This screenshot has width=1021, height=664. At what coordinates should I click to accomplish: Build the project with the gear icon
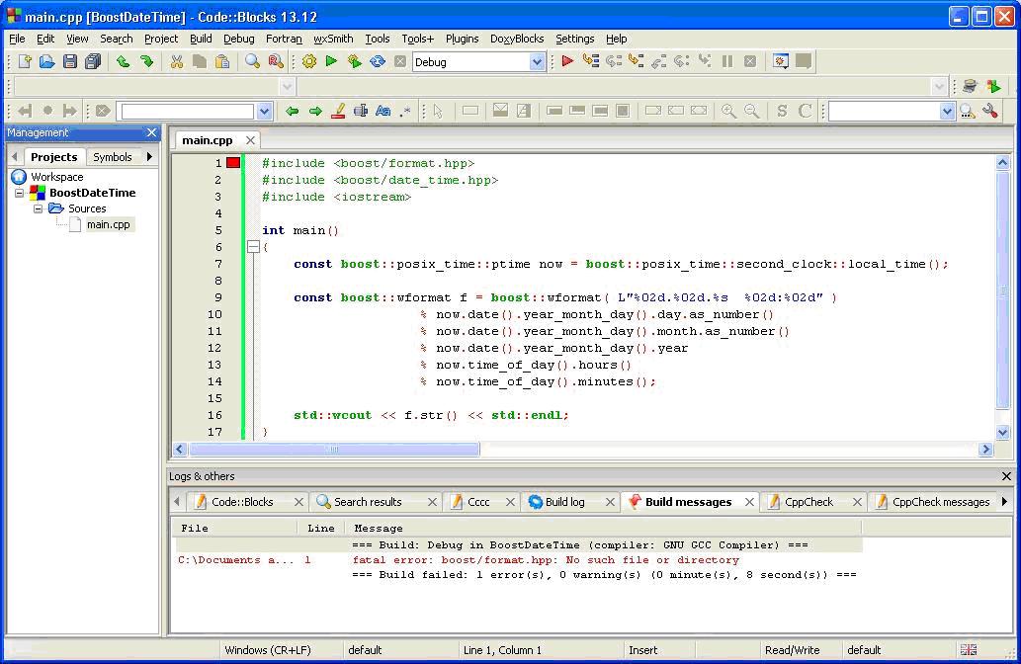(x=308, y=62)
